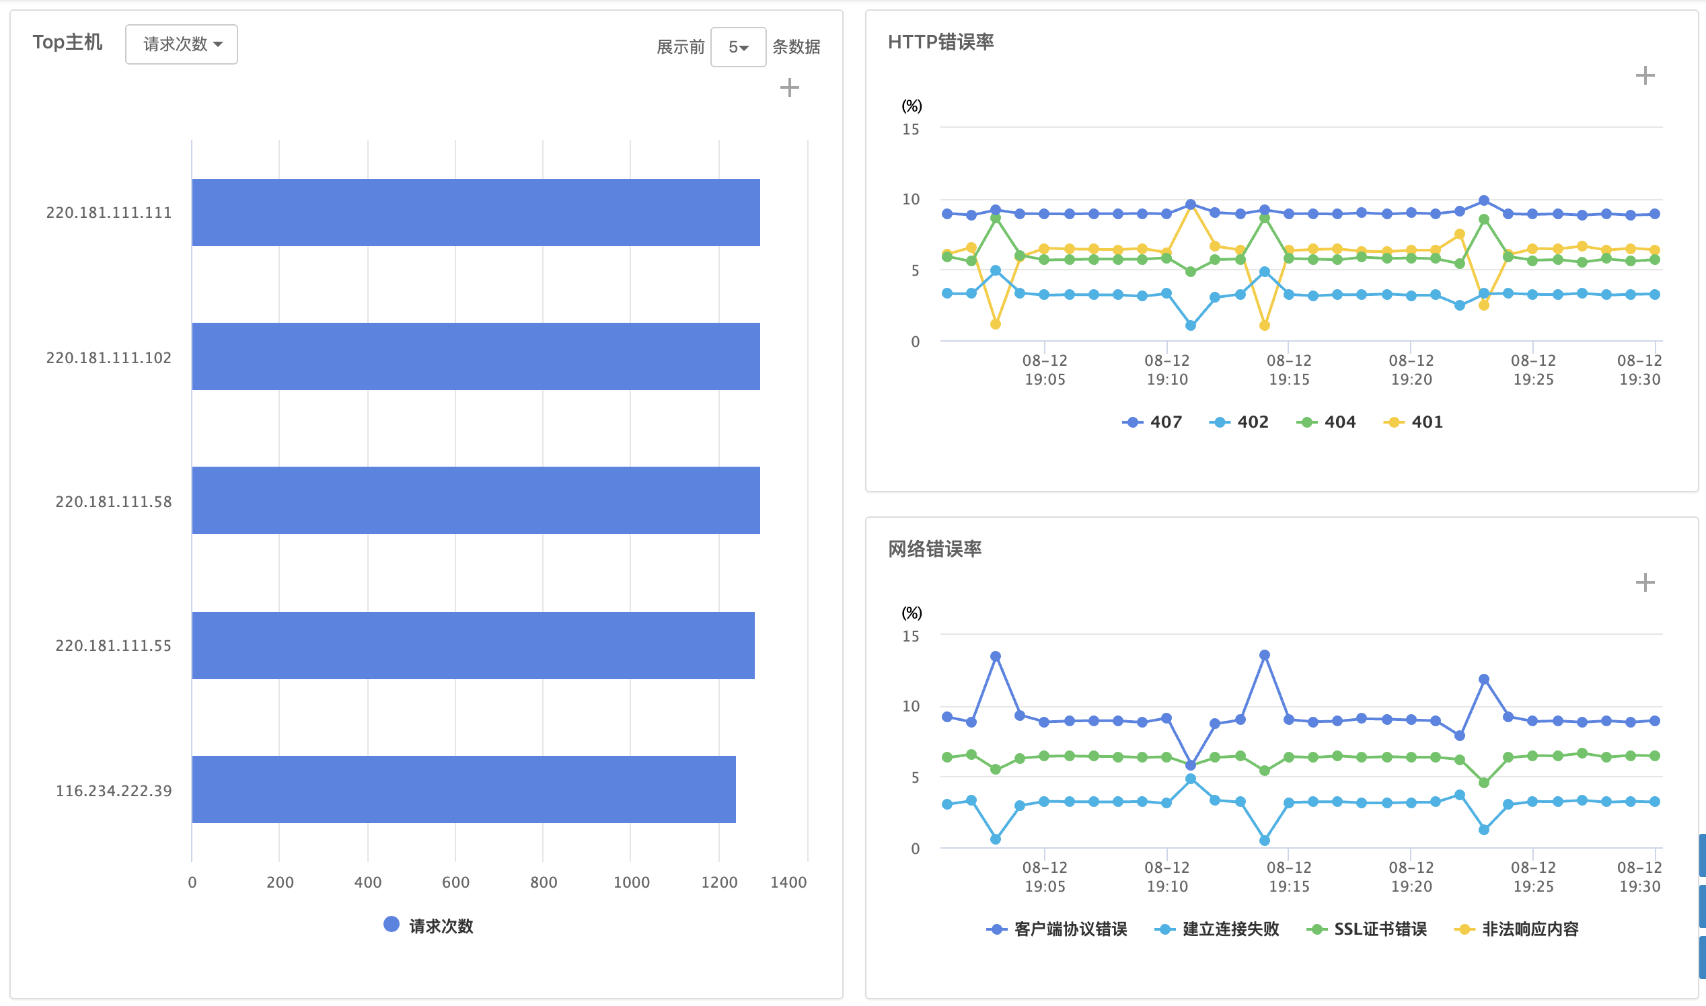This screenshot has width=1706, height=1006.
Task: Toggle the 401 legend series
Action: (x=1413, y=422)
